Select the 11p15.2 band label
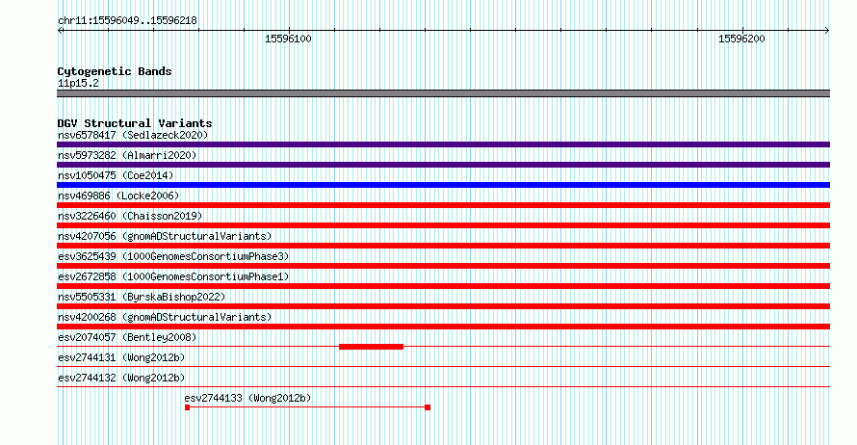Image resolution: width=857 pixels, height=445 pixels. point(78,83)
